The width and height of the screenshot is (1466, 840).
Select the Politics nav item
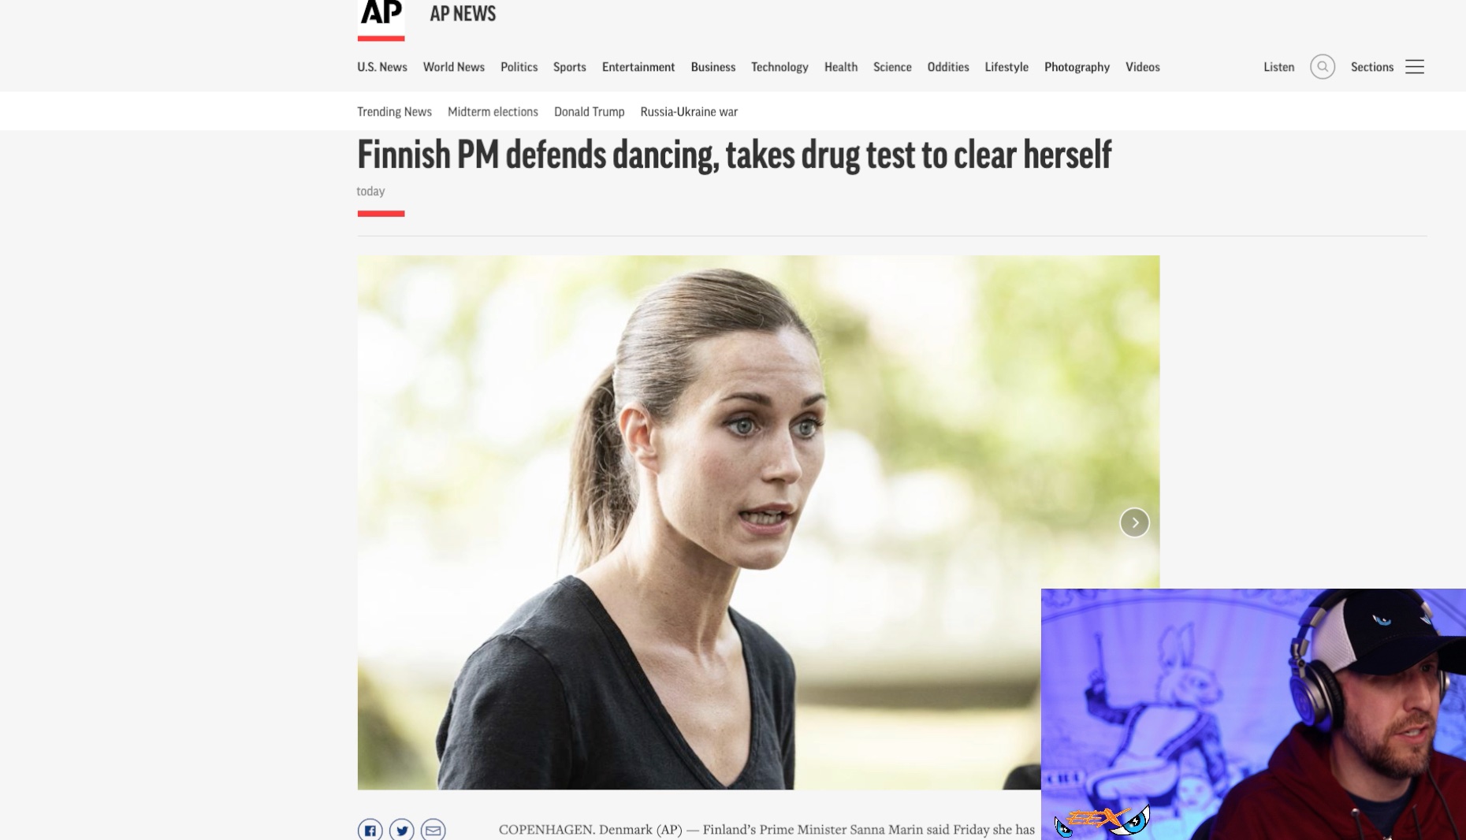pyautogui.click(x=519, y=67)
